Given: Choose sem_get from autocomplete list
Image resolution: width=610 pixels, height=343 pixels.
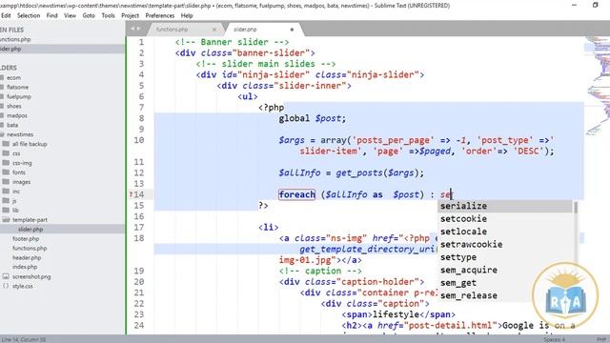Looking at the screenshot, I should click(505, 283).
